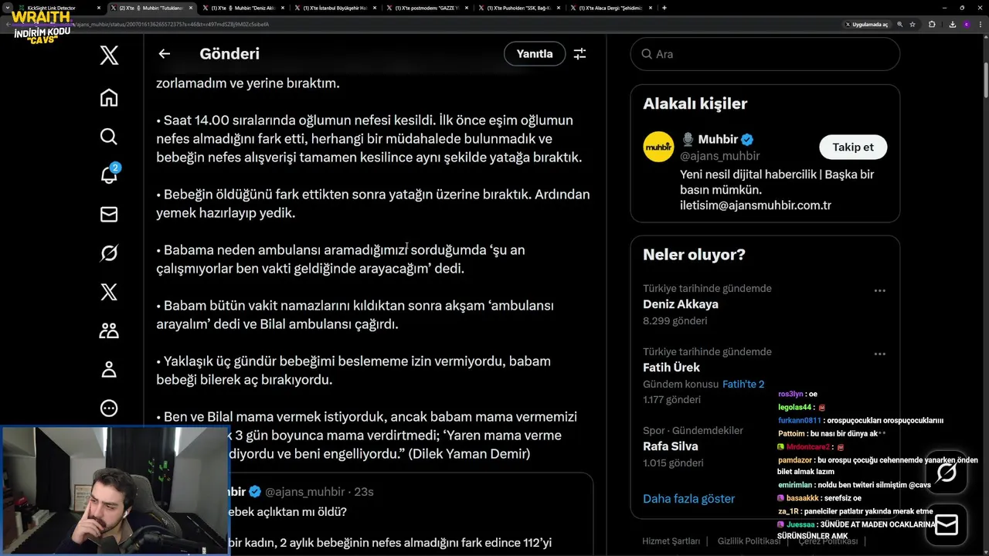Bookmark page with the address bar star
Image resolution: width=989 pixels, height=556 pixels.
click(913, 24)
